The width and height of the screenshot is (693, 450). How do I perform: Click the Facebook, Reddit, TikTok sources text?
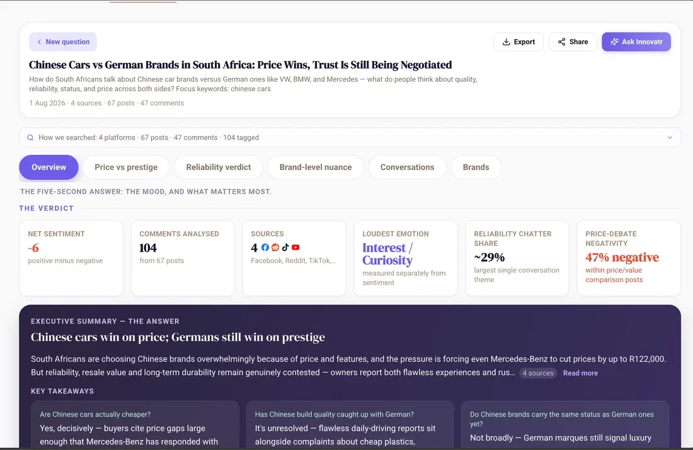click(294, 261)
